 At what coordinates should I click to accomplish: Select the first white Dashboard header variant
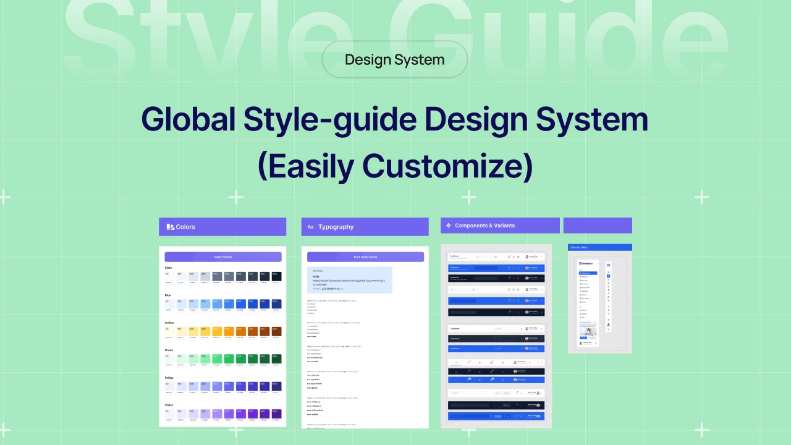tap(496, 256)
